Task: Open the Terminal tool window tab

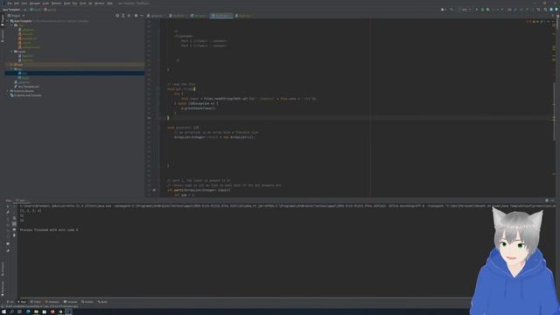Action: (70, 302)
